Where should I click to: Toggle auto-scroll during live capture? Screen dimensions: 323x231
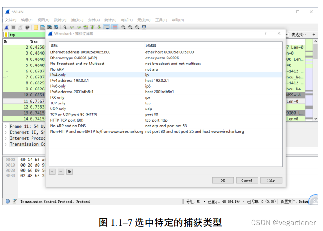[x=107, y=27]
